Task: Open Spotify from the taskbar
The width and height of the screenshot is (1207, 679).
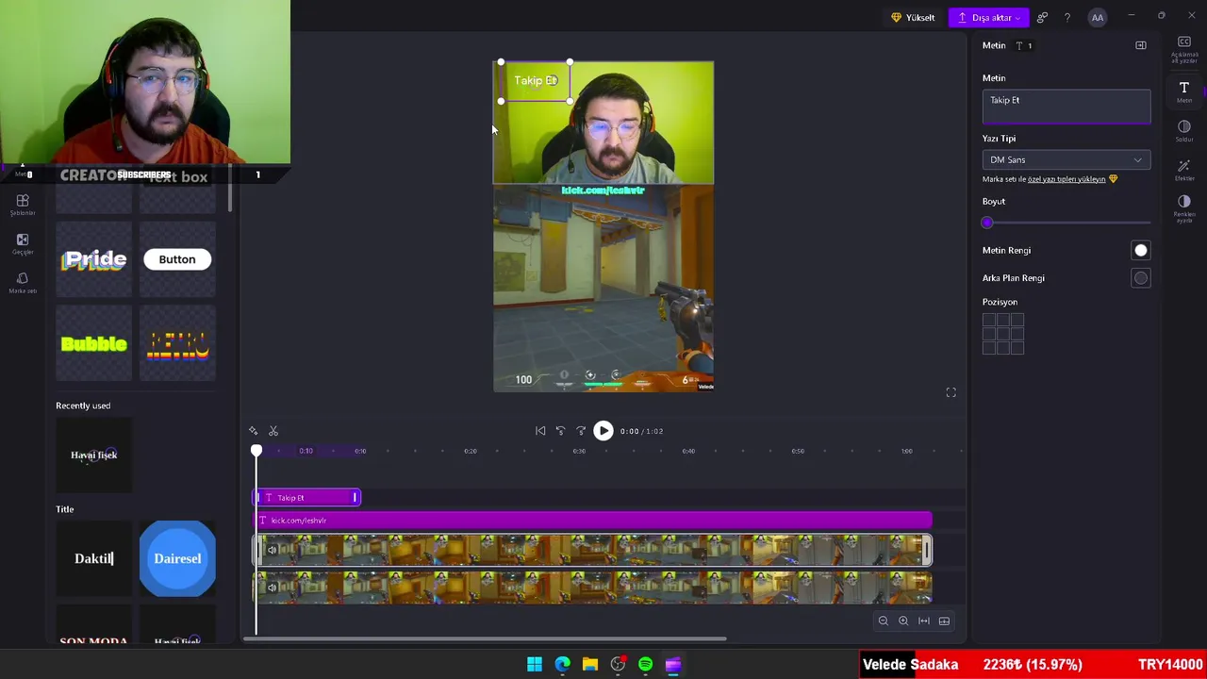Action: tap(645, 665)
